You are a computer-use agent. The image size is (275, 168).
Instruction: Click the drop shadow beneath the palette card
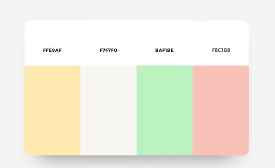click(x=137, y=161)
